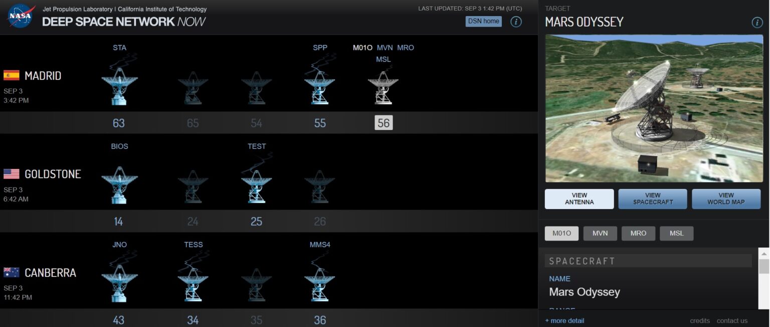Image resolution: width=770 pixels, height=327 pixels.
Task: Switch to the MVN spacecraft tab
Action: coord(600,233)
